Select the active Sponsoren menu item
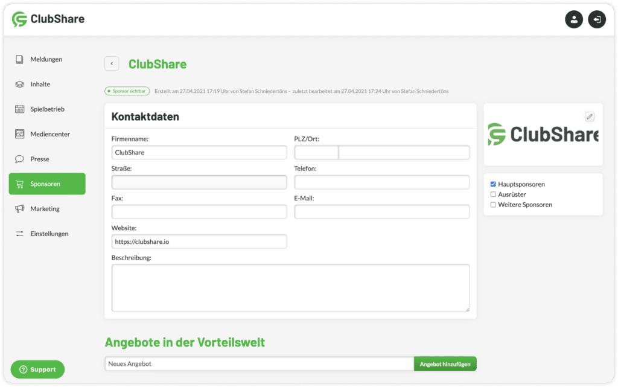The height and width of the screenshot is (387, 618). [x=47, y=184]
